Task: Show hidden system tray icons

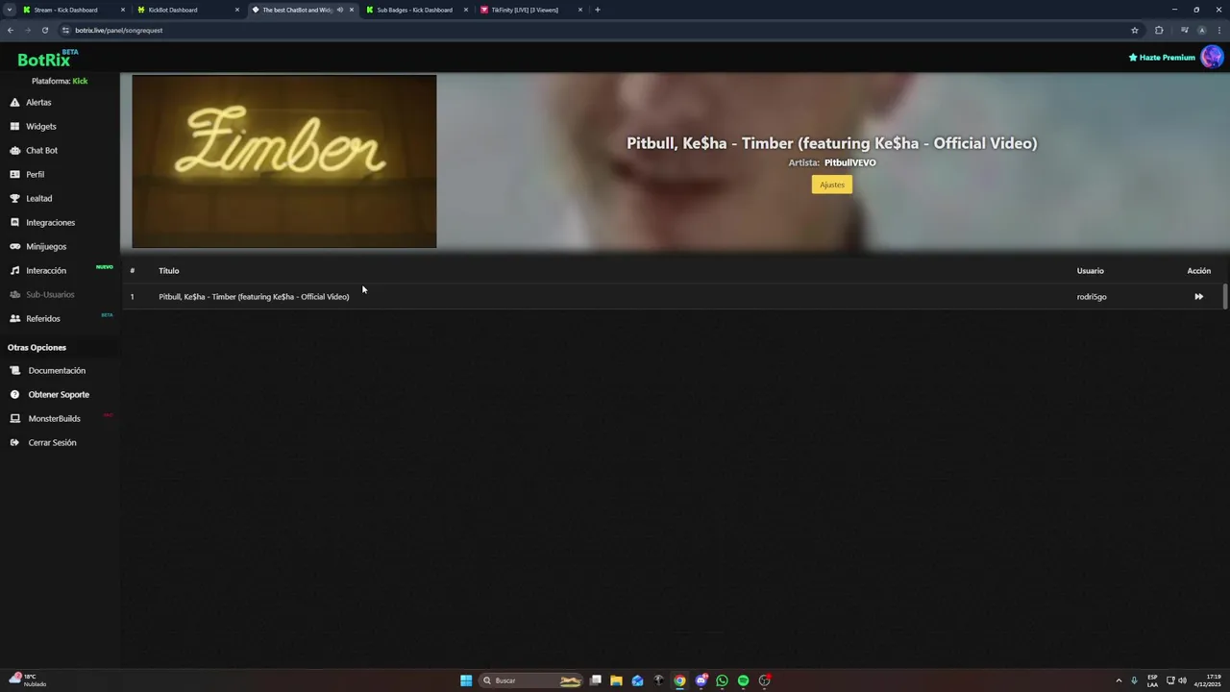Action: pos(1119,680)
